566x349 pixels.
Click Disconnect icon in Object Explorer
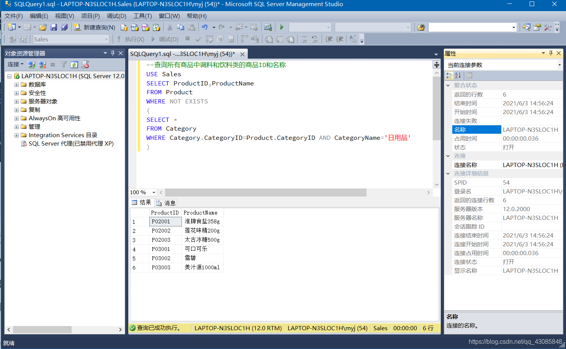coord(42,64)
